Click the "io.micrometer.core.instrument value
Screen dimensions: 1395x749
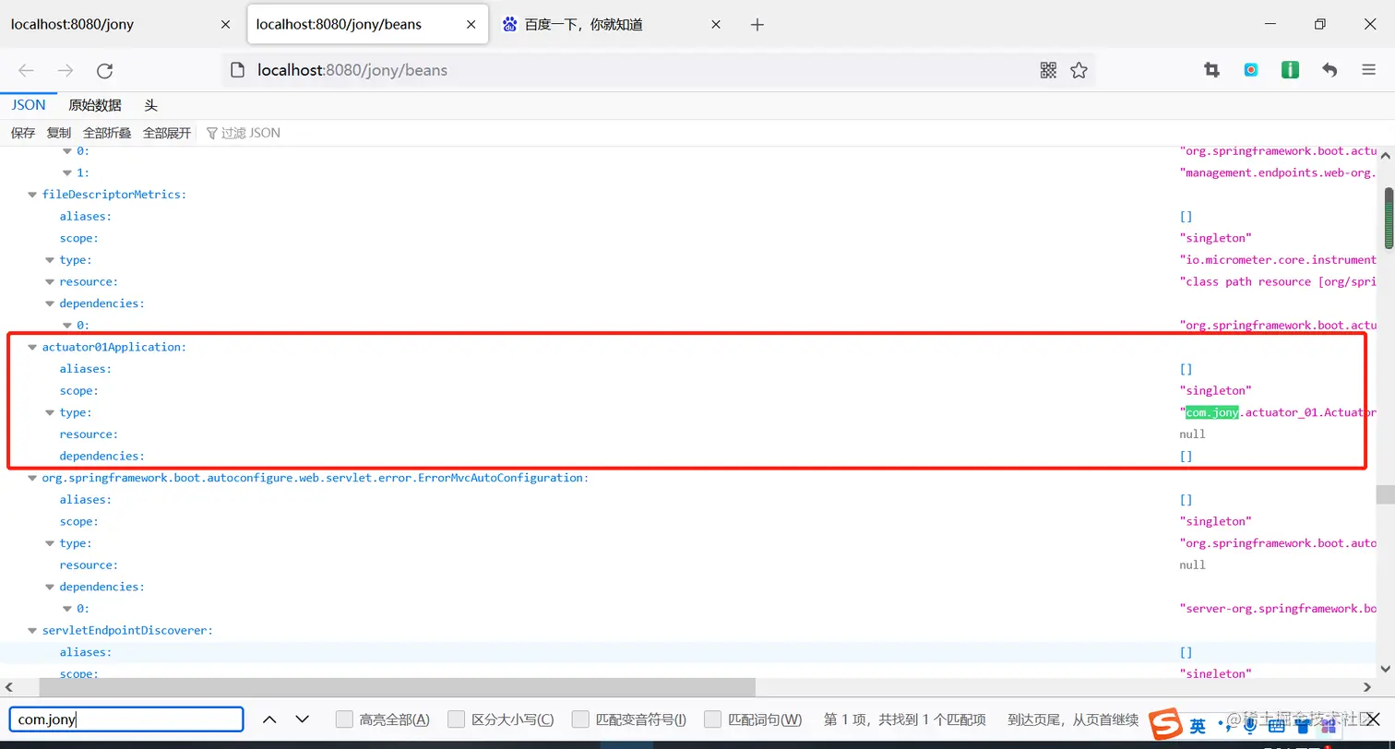point(1278,260)
